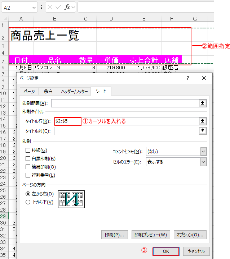Click the 単価 header cell
230x259 pixels.
coord(111,60)
